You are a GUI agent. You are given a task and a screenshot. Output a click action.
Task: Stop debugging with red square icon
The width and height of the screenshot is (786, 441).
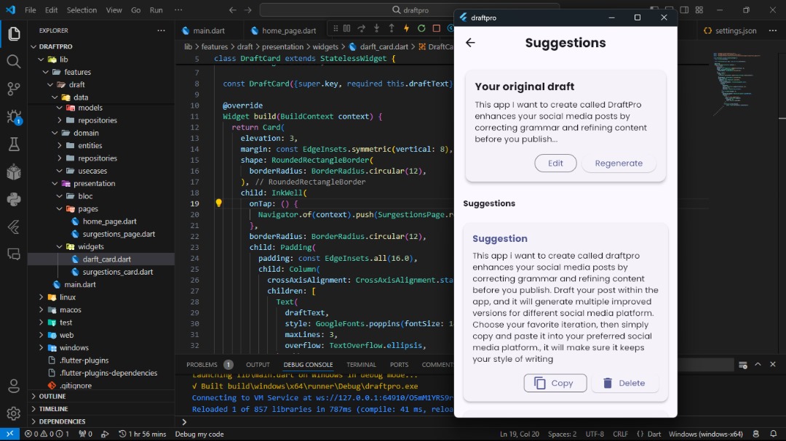[x=437, y=28]
